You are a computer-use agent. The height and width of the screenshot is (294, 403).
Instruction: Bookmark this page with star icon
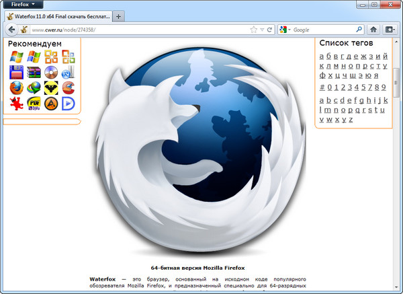[254, 30]
